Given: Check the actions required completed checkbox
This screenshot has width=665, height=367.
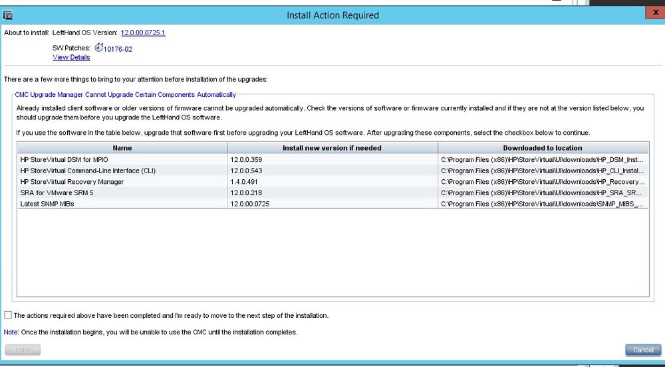Looking at the screenshot, I should [8, 315].
